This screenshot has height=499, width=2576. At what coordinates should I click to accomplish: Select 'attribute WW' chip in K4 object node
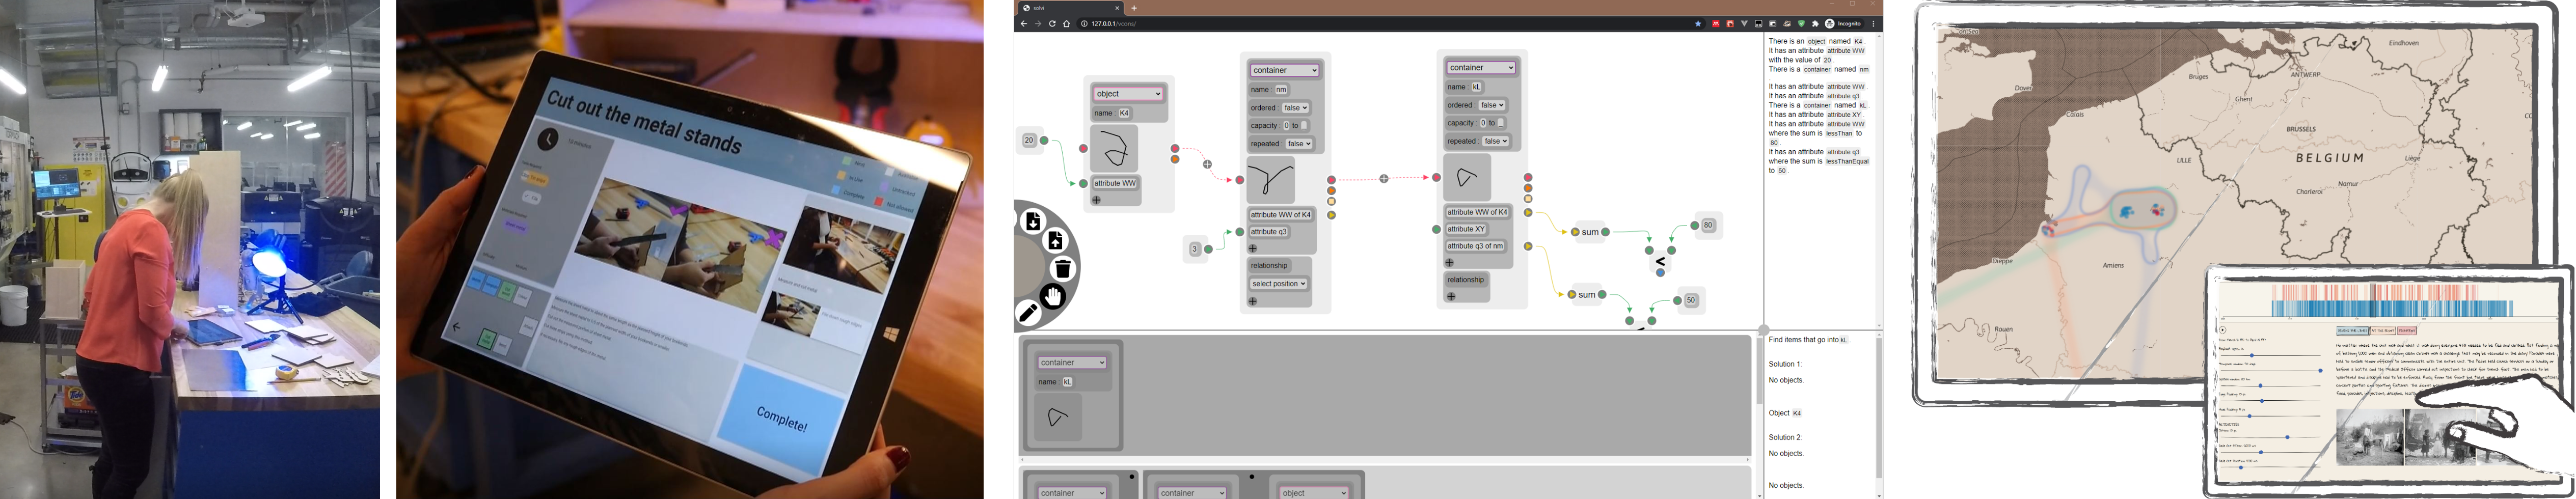click(x=1114, y=184)
